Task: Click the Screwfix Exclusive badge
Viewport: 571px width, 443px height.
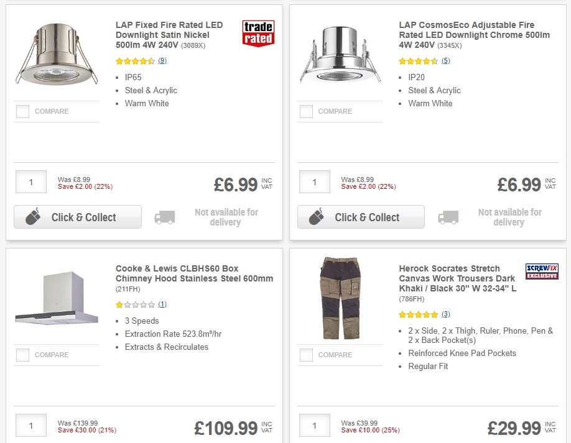Action: pyautogui.click(x=542, y=272)
